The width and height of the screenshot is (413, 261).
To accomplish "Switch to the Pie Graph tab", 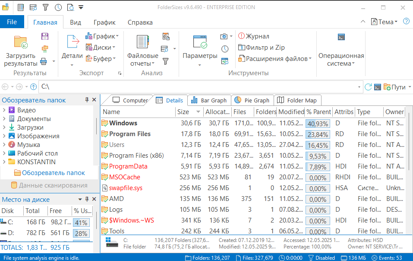I will click(x=252, y=100).
